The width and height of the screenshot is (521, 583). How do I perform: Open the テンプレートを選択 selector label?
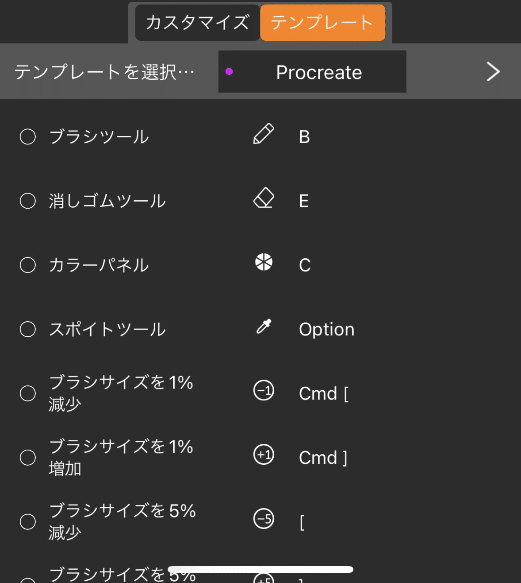click(104, 72)
